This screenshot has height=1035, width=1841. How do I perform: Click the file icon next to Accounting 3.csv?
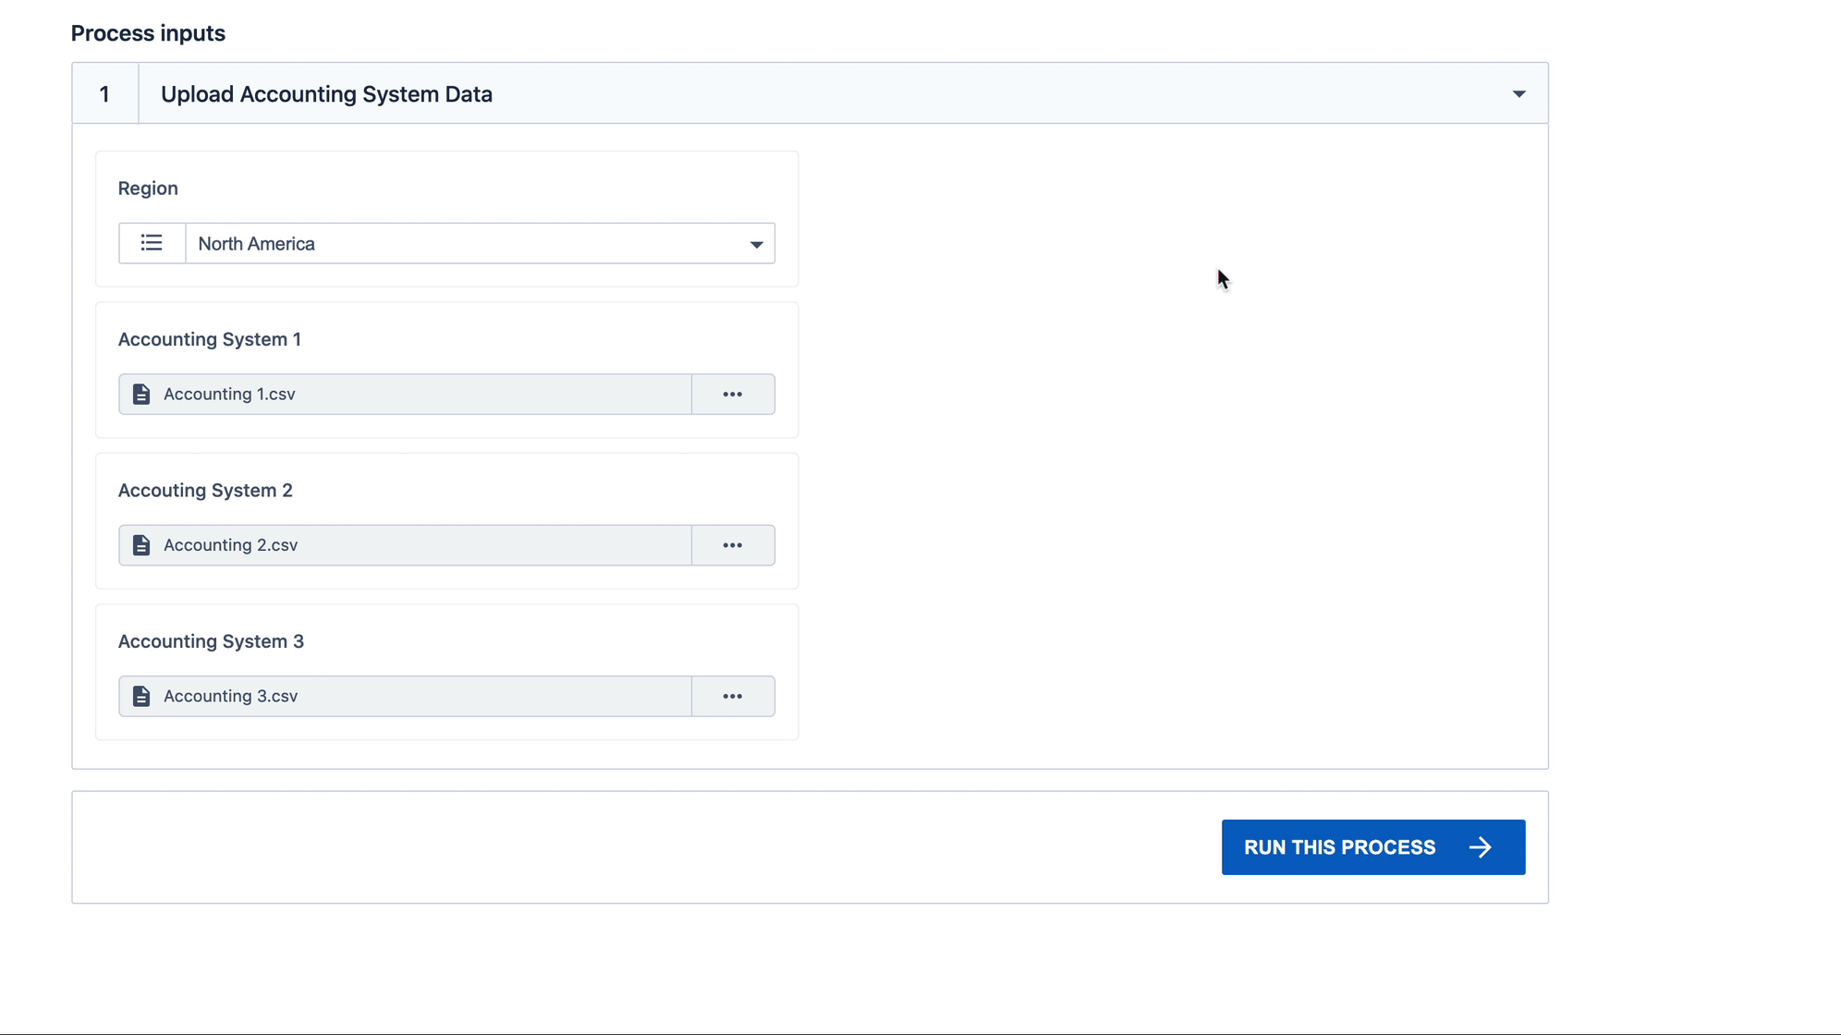(x=141, y=696)
